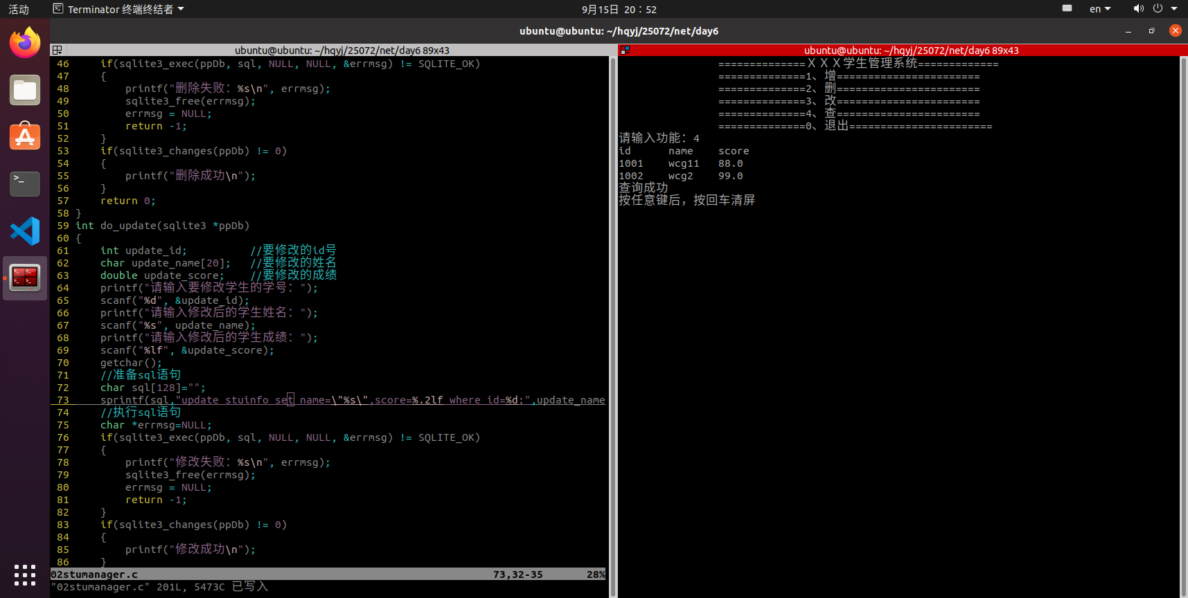The height and width of the screenshot is (598, 1188).
Task: Open system menu dropdown arrow
Action: [x=1174, y=9]
